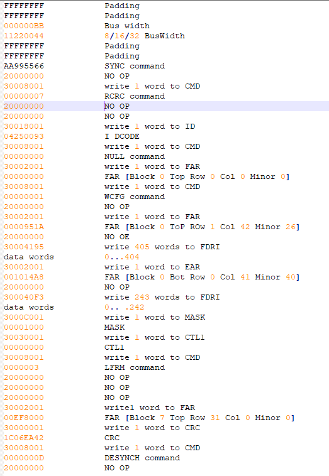Select FAR line with Block 7 Row 31
This screenshot has height=476, width=329.
[x=200, y=417]
